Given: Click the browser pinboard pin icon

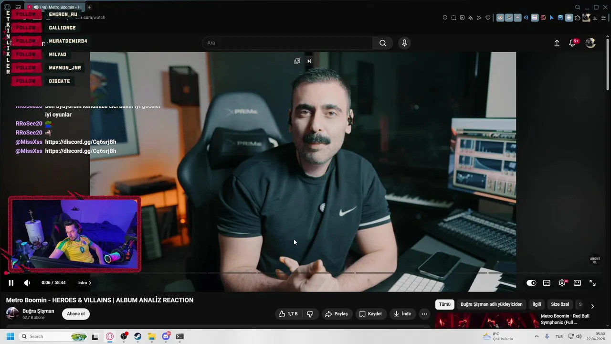Looking at the screenshot, I should point(445,18).
